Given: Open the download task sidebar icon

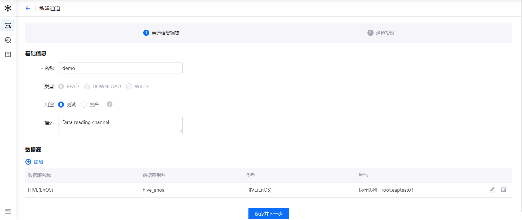Looking at the screenshot, I should 8,55.
